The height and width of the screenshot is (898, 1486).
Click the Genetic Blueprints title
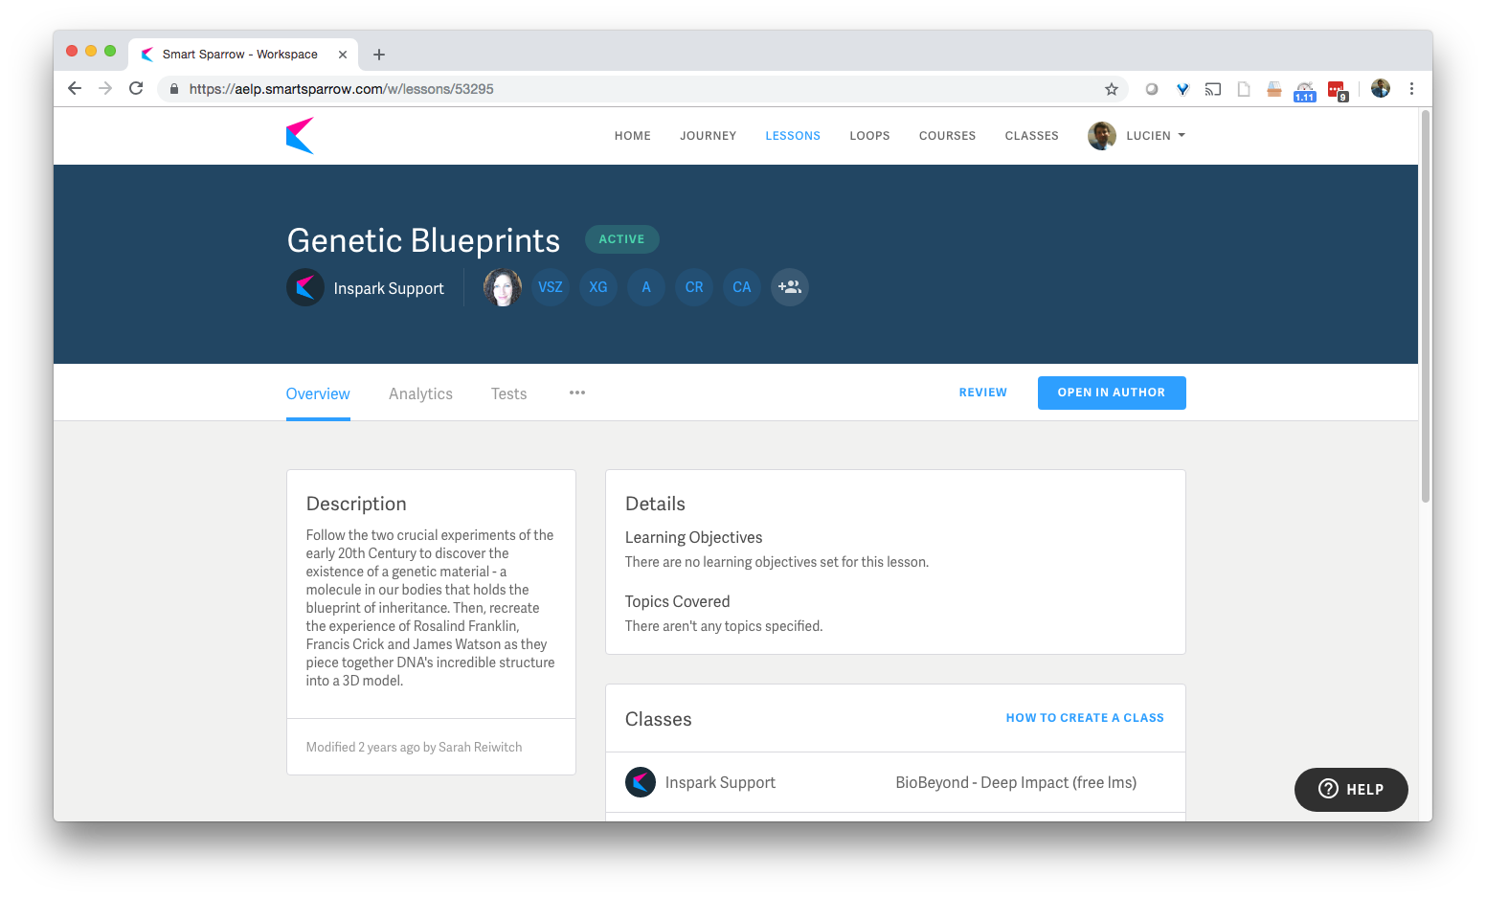point(423,240)
